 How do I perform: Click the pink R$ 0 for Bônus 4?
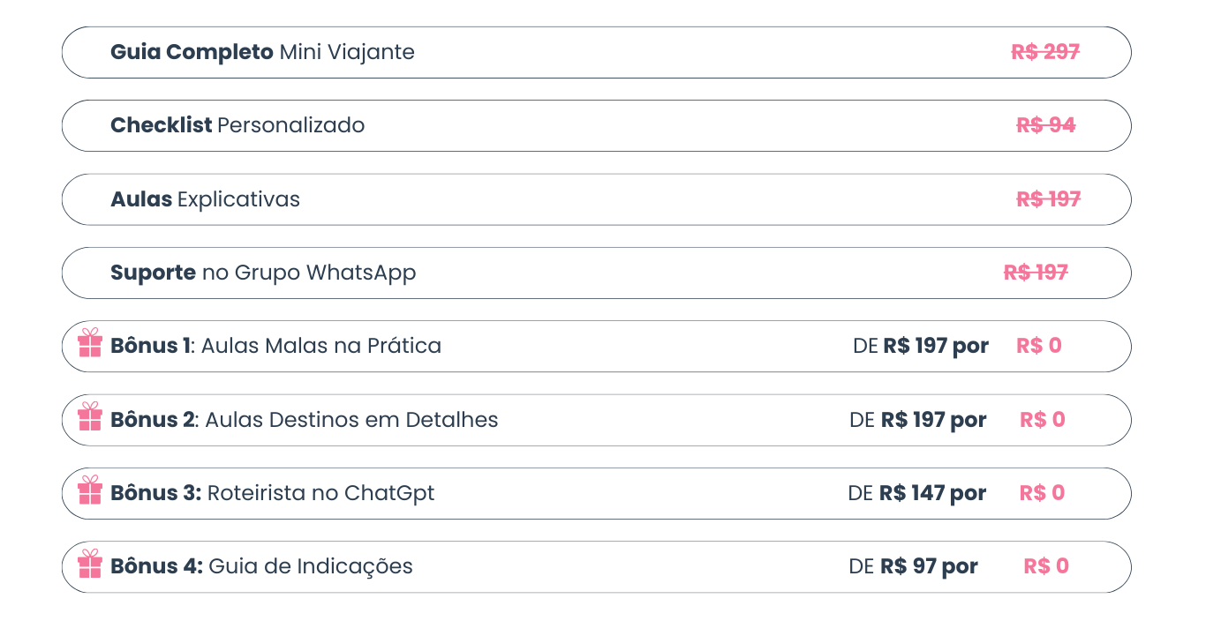[1046, 566]
